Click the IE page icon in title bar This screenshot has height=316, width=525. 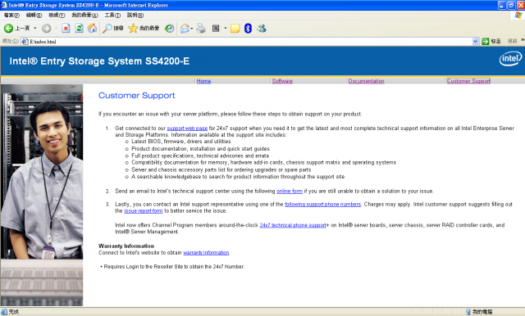(4, 5)
